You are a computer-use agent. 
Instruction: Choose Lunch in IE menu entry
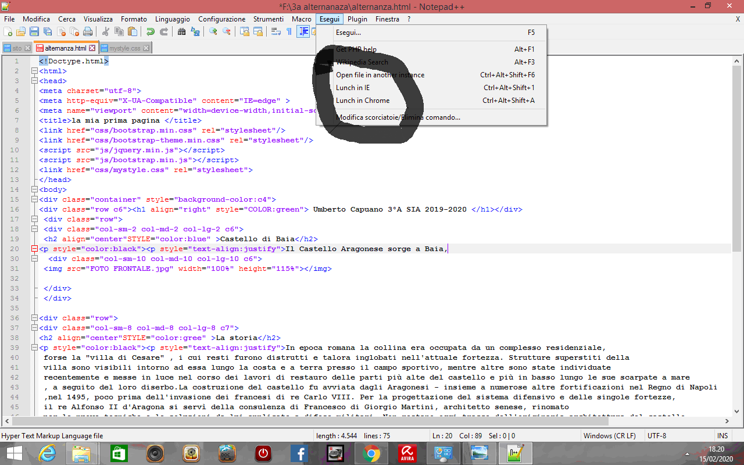point(431,88)
